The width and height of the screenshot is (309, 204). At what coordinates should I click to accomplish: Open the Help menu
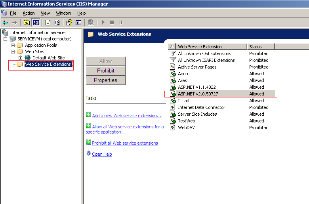tap(81, 13)
